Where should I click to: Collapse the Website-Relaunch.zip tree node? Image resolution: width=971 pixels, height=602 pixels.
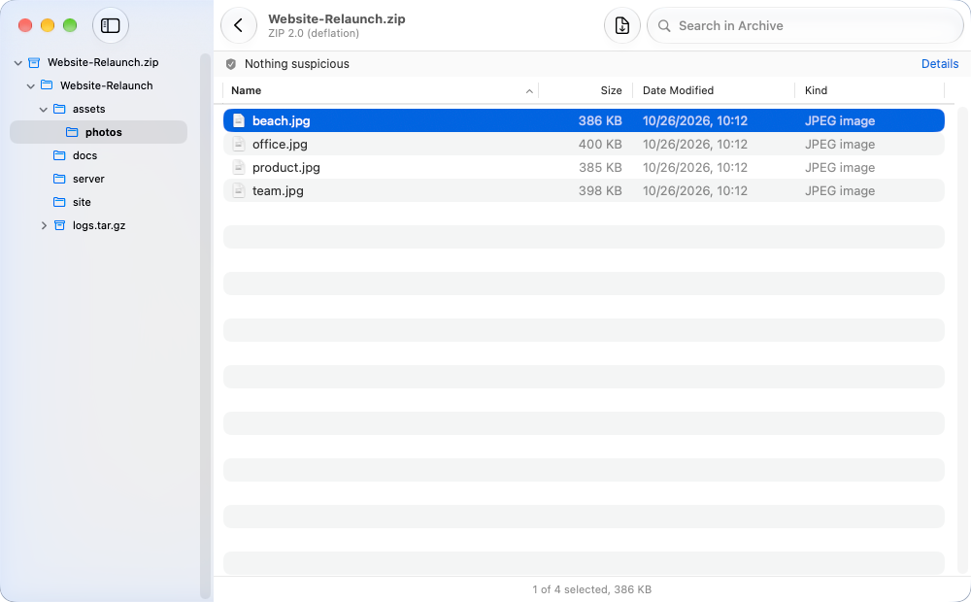(x=17, y=62)
